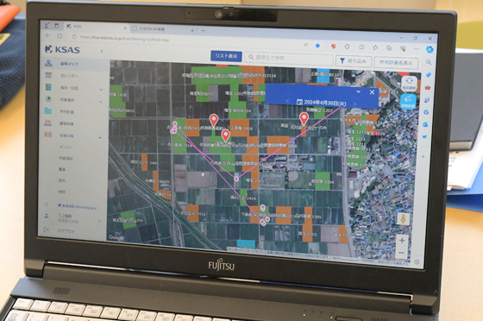Click the funnel filter (絞り込み) button
Viewport: 483px width, 321px height.
(x=354, y=61)
